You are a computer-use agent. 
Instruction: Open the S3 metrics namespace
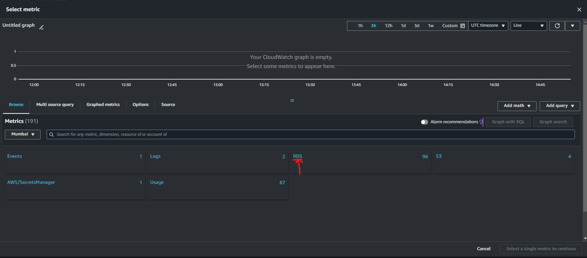[439, 156]
